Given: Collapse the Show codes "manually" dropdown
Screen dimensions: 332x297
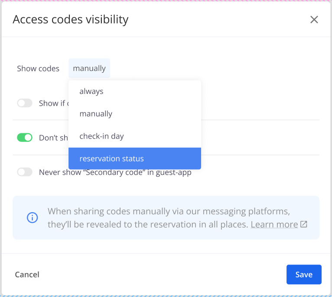Looking at the screenshot, I should pyautogui.click(x=89, y=68).
